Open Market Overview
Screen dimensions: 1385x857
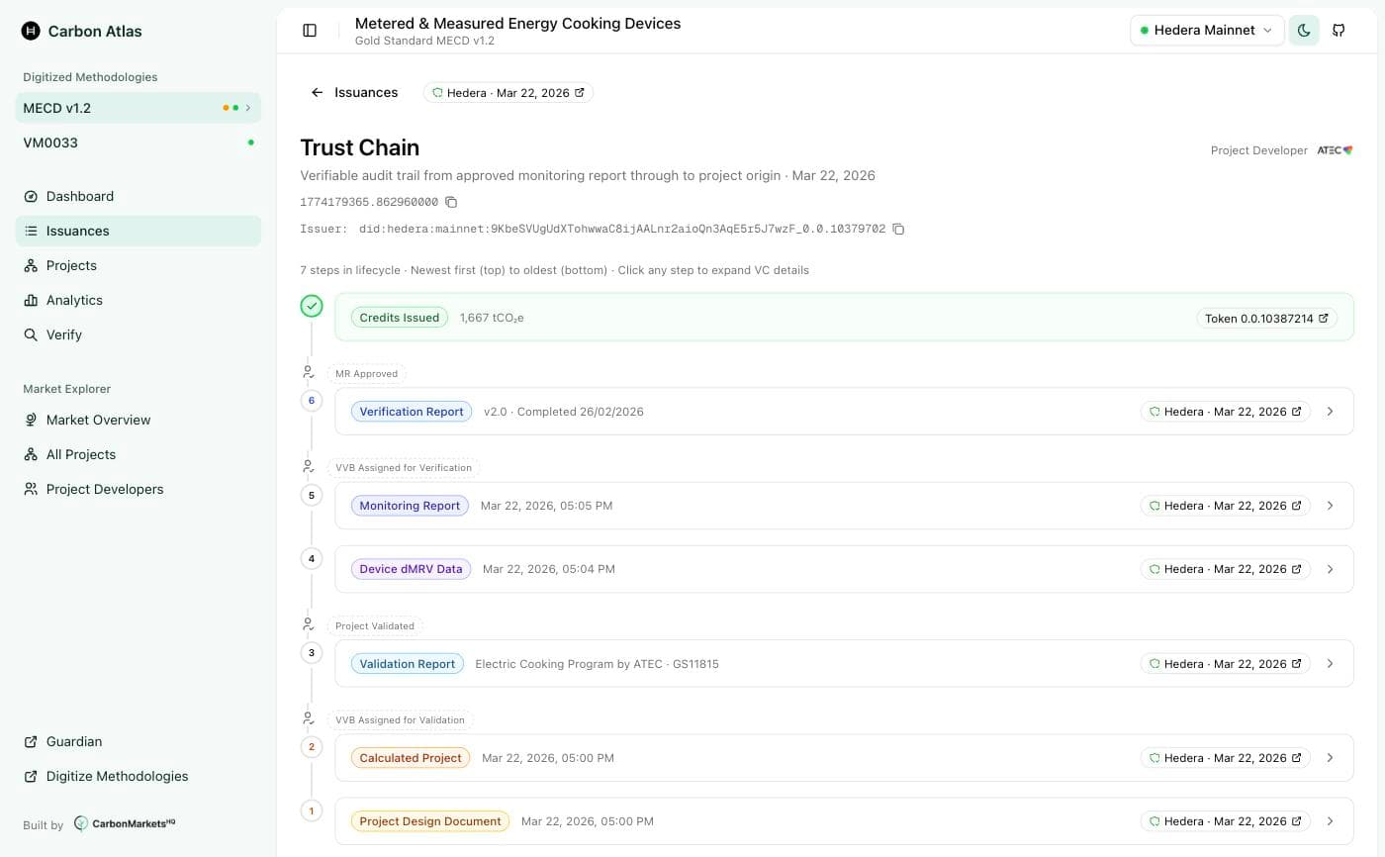(x=138, y=420)
